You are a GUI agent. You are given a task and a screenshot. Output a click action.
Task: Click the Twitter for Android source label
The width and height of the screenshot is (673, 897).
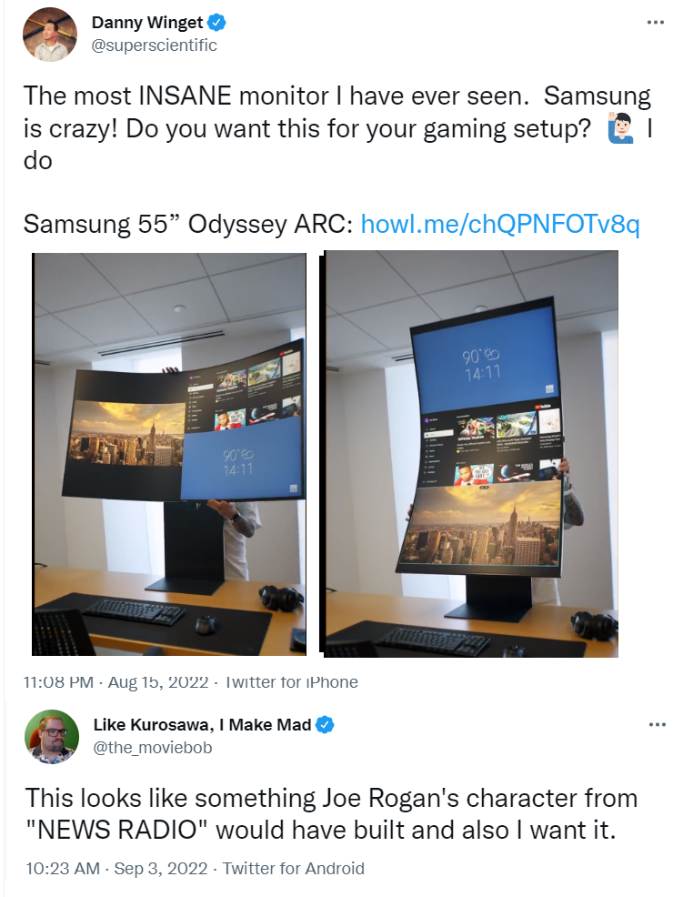[x=294, y=869]
